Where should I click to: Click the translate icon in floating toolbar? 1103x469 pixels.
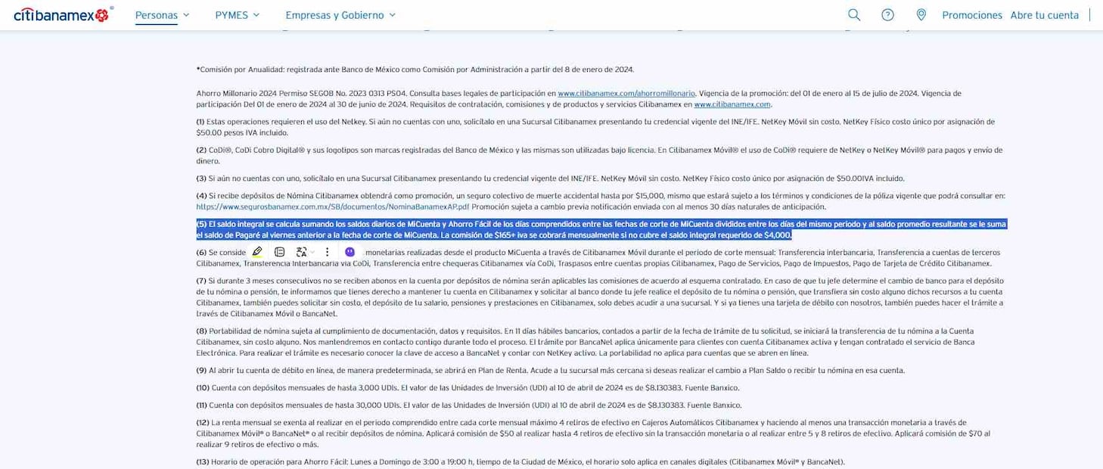coord(301,252)
